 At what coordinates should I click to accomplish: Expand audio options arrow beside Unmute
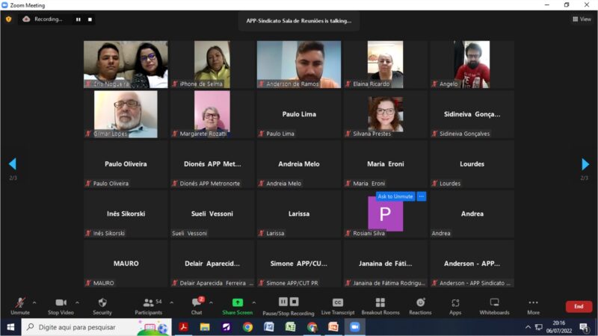(x=34, y=302)
